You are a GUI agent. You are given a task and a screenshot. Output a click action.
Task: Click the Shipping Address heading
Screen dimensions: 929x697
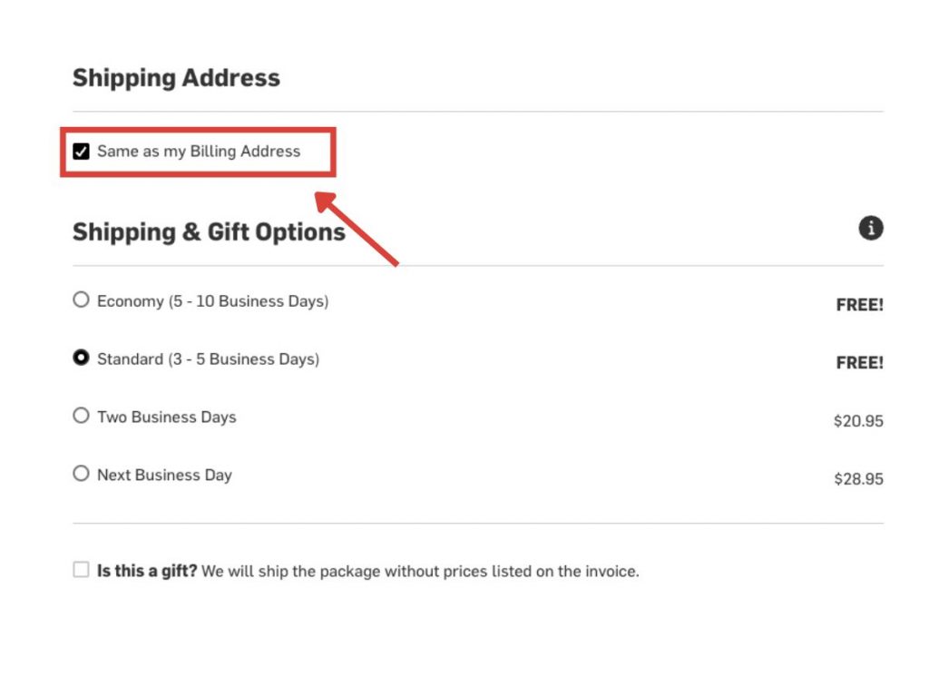(x=176, y=78)
